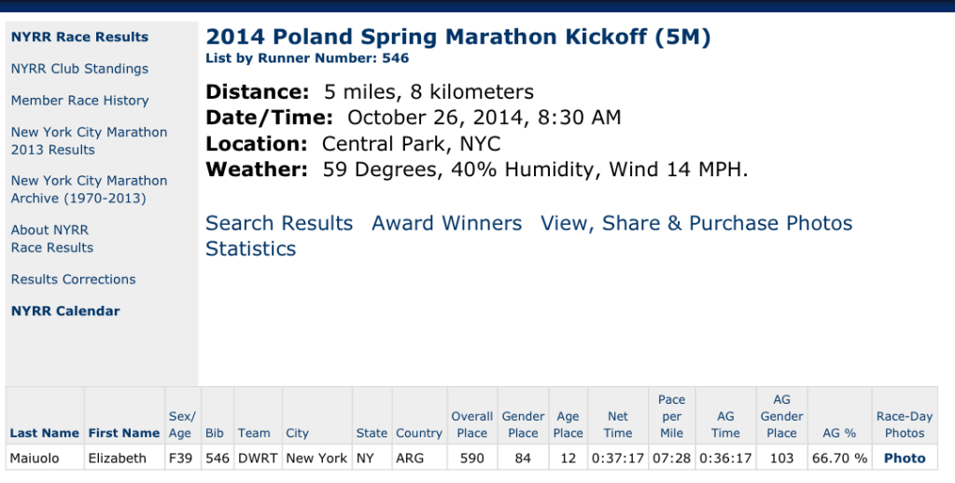This screenshot has height=483, width=955.
Task: Open Member Race History page
Action: (x=79, y=101)
